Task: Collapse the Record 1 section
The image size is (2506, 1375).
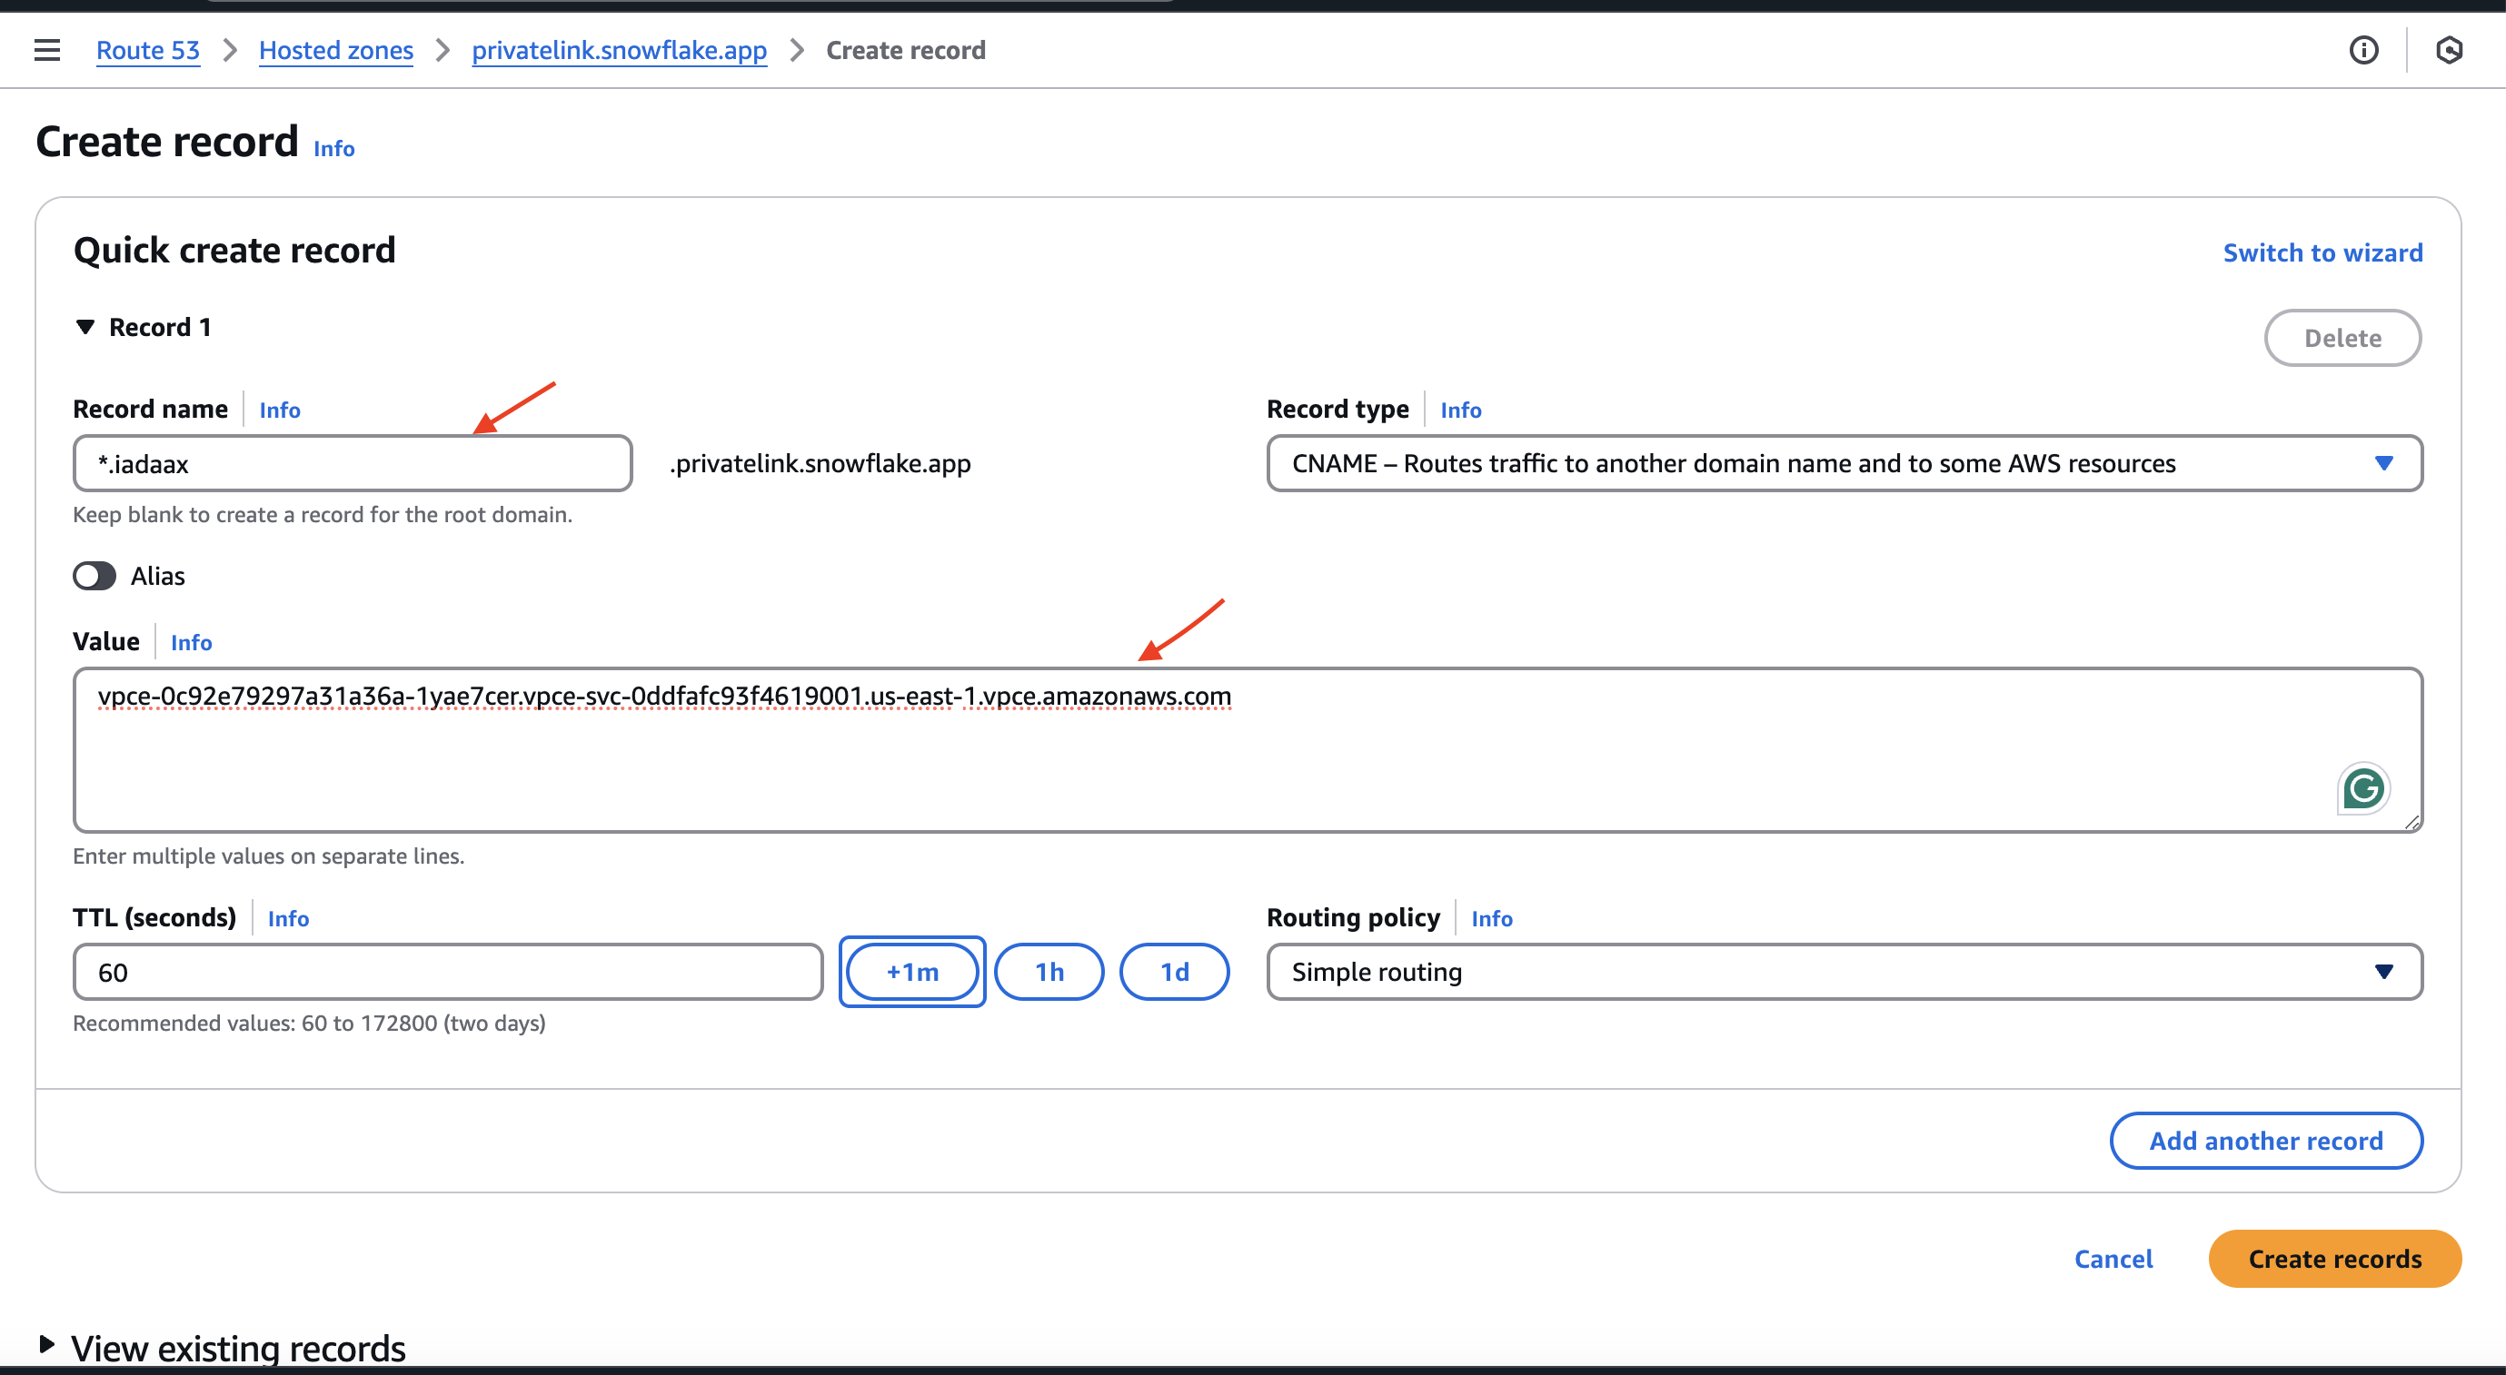Action: tap(85, 327)
